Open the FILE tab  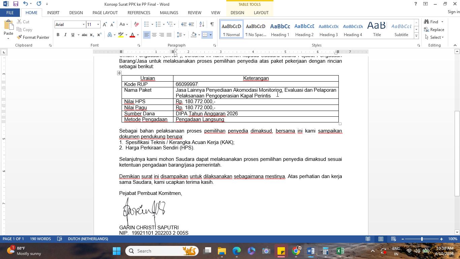10,13
